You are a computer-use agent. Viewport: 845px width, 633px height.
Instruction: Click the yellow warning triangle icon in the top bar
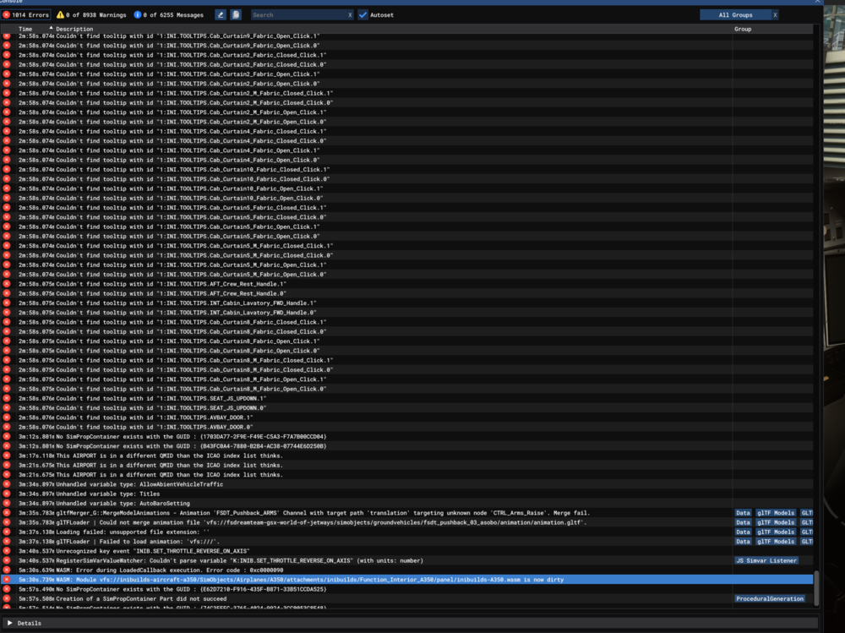[x=59, y=14]
